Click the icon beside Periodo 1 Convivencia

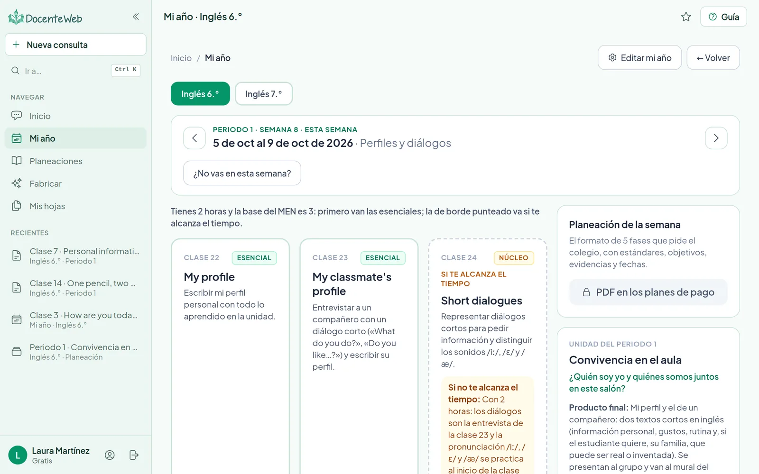point(17,351)
